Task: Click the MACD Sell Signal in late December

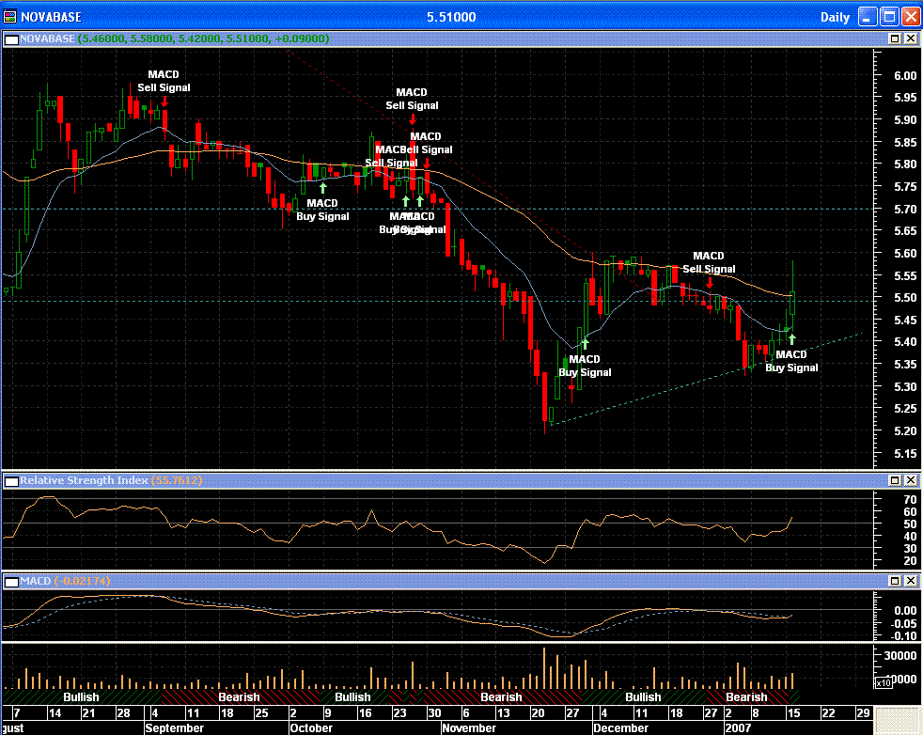Action: [x=709, y=262]
